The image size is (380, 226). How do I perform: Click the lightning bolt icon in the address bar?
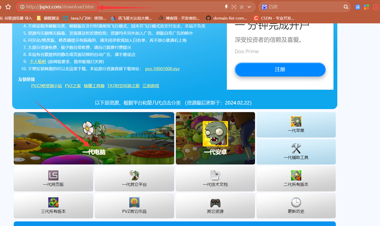[x=226, y=7]
